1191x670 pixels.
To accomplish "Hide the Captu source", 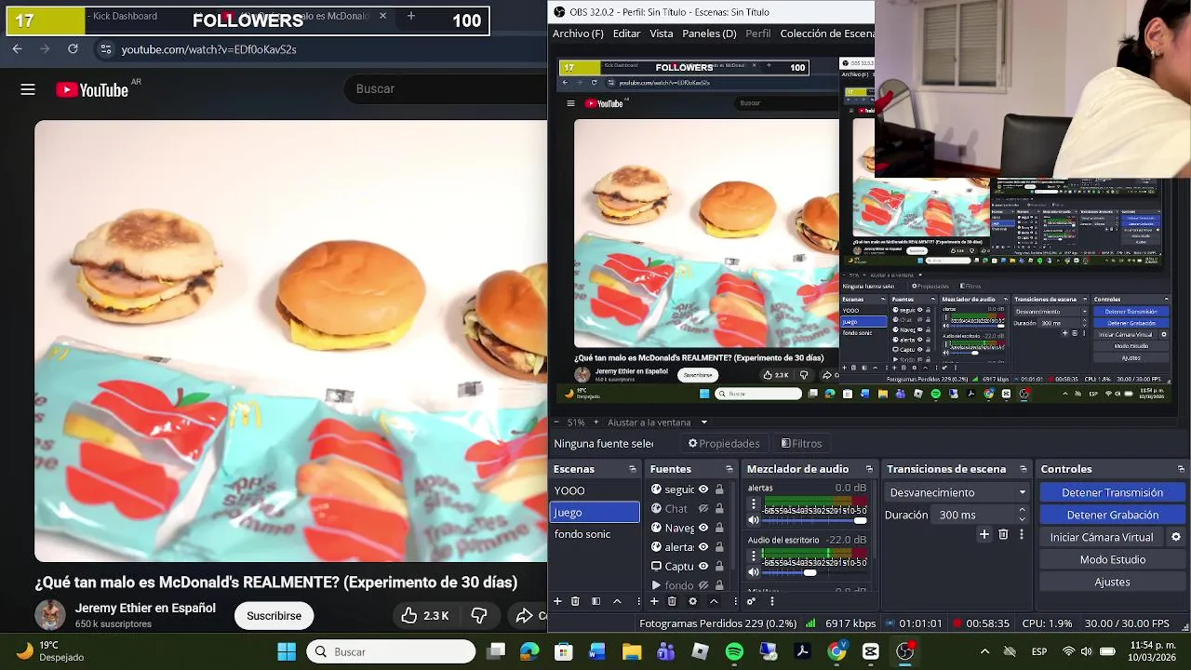I will (703, 566).
